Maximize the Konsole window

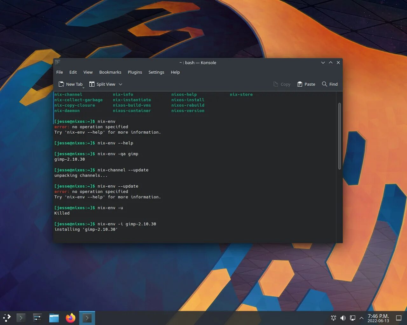tap(331, 63)
